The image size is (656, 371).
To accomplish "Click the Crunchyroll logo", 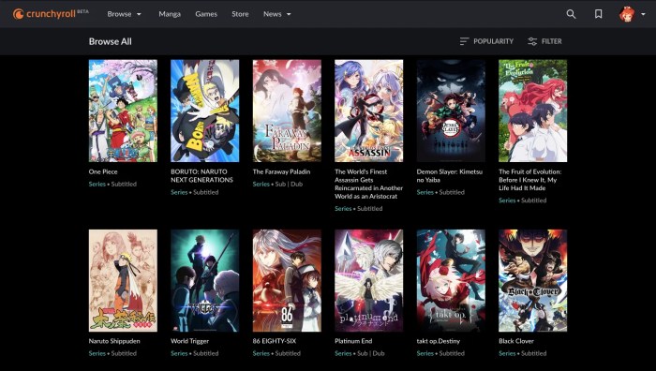I will point(51,14).
